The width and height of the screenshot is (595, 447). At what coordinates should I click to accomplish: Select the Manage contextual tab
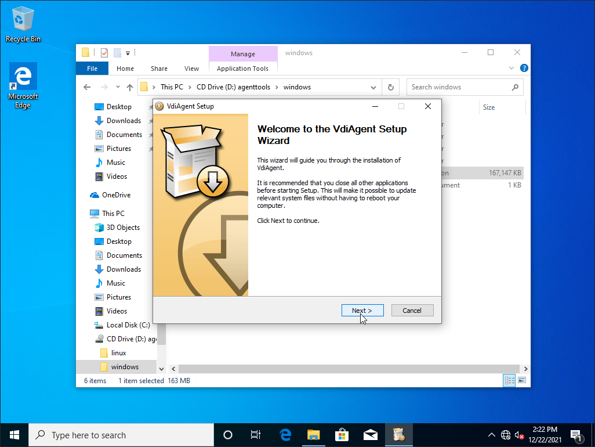[x=243, y=54]
